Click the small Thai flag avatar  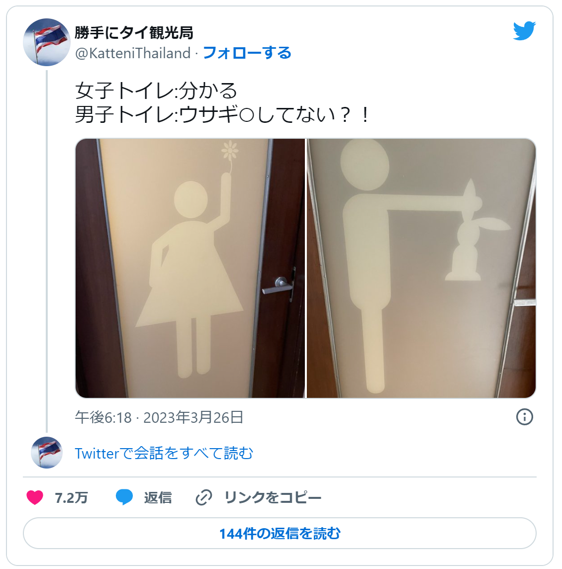[x=47, y=453]
